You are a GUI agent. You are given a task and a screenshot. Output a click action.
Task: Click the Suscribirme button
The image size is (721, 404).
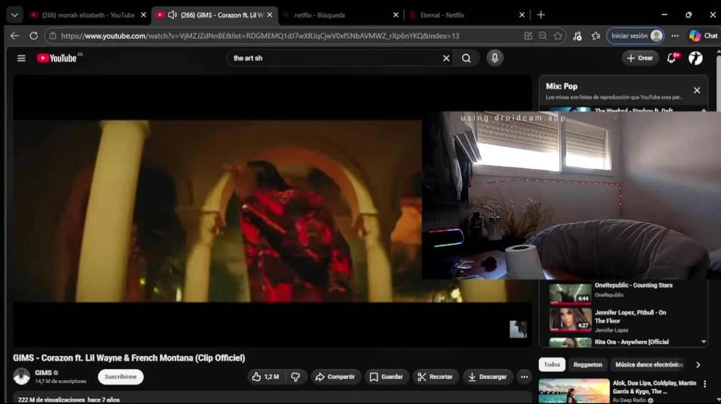point(121,377)
